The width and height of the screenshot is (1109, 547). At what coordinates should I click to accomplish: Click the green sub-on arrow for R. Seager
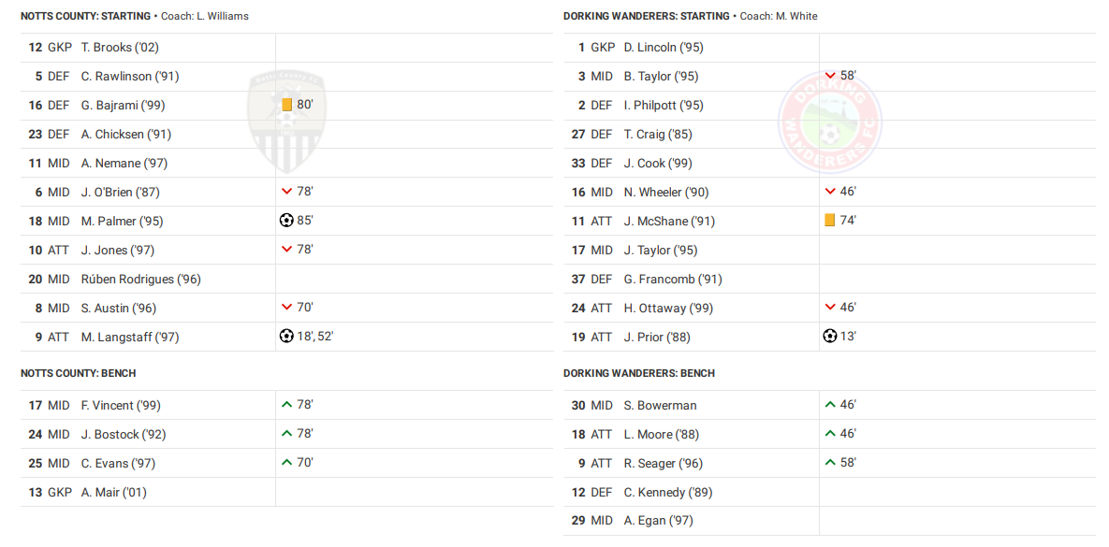(x=830, y=463)
